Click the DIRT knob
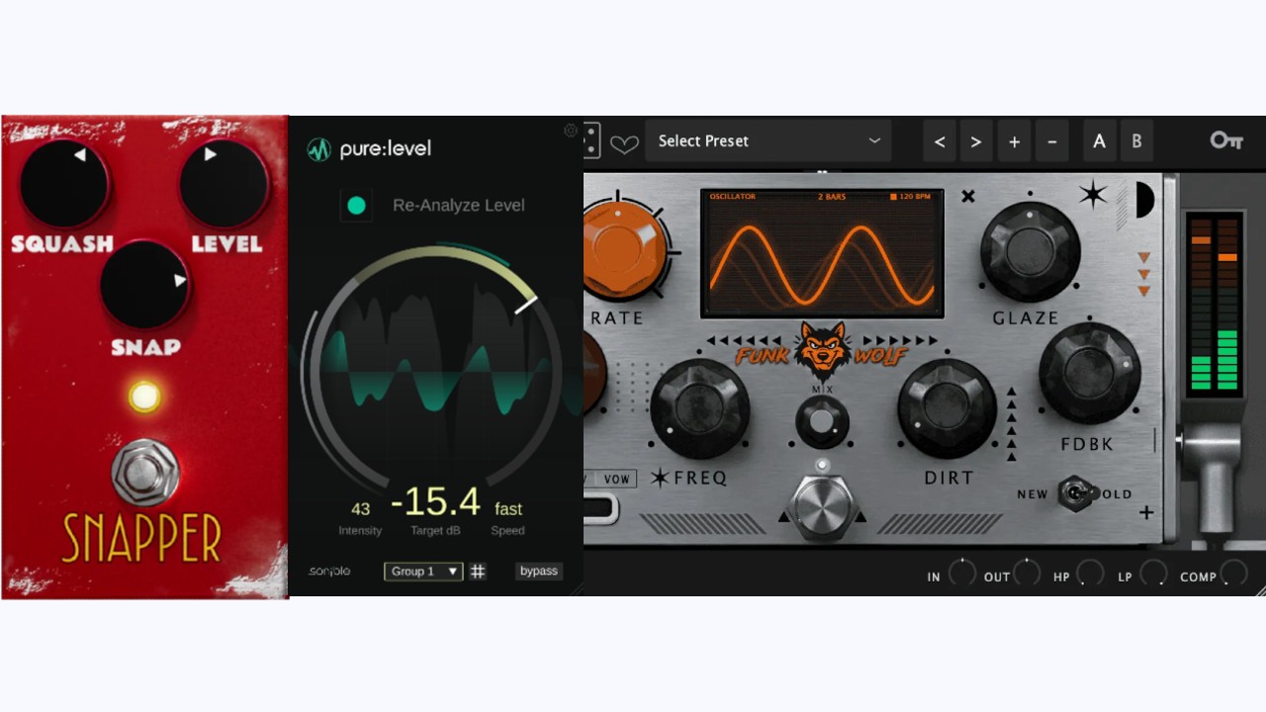Viewport: 1266px width, 712px height. pyautogui.click(x=947, y=407)
